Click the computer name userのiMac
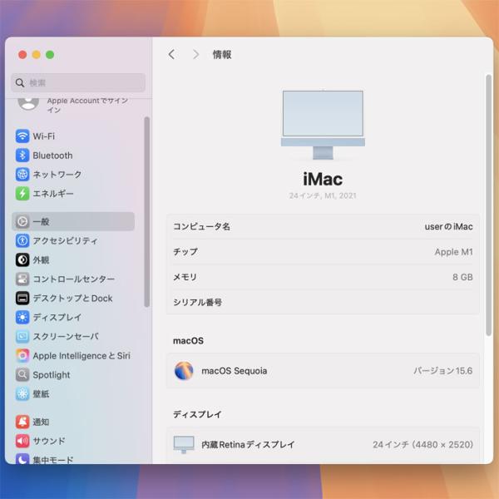Screen dimensions: 499x499 click(448, 226)
